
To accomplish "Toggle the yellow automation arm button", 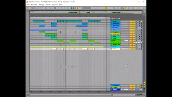I will point(79,8).
